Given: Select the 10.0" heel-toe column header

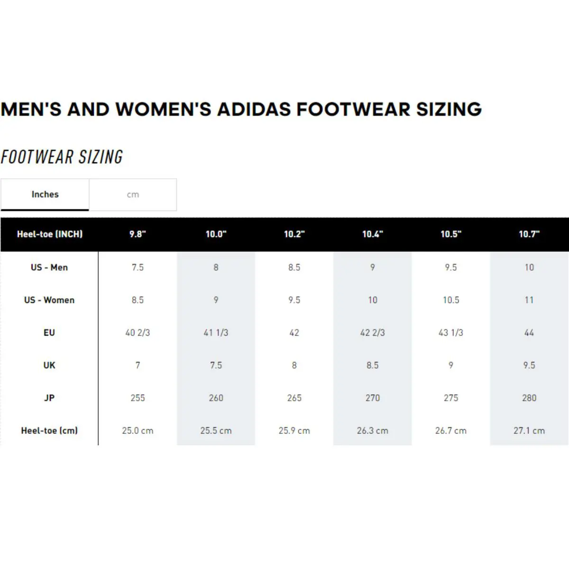Looking at the screenshot, I should [x=216, y=234].
